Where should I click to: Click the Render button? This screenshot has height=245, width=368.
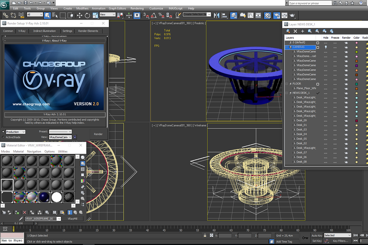tap(98, 134)
